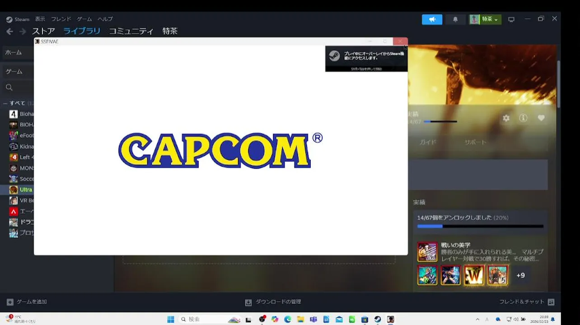Click the Steam library vertical scrollbar
This screenshot has width=580, height=325.
click(559, 84)
